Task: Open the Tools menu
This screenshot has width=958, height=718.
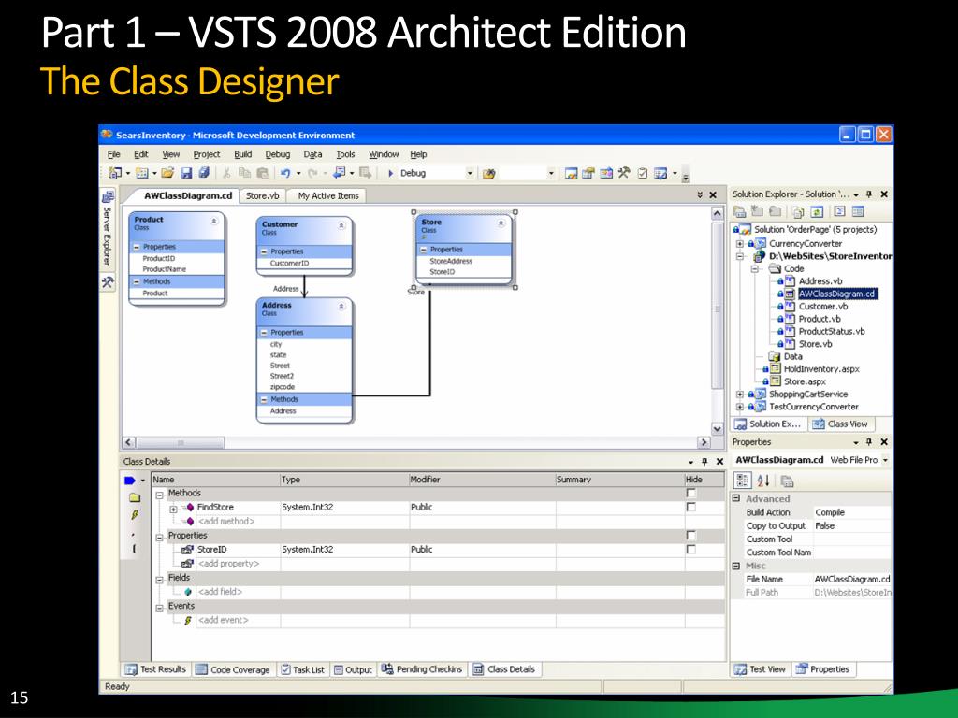Action: tap(345, 154)
